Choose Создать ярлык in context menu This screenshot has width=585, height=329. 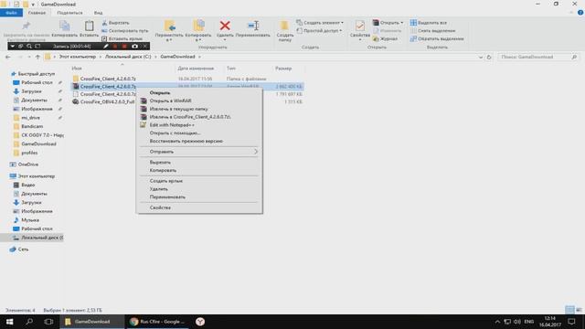(199, 181)
